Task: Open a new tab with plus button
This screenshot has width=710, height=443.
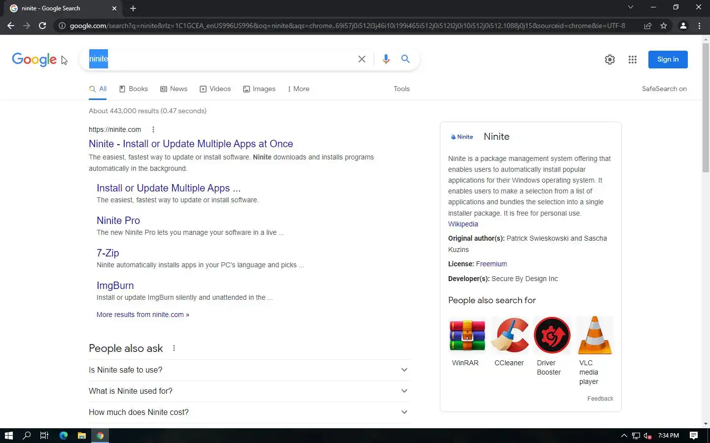Action: pyautogui.click(x=133, y=8)
